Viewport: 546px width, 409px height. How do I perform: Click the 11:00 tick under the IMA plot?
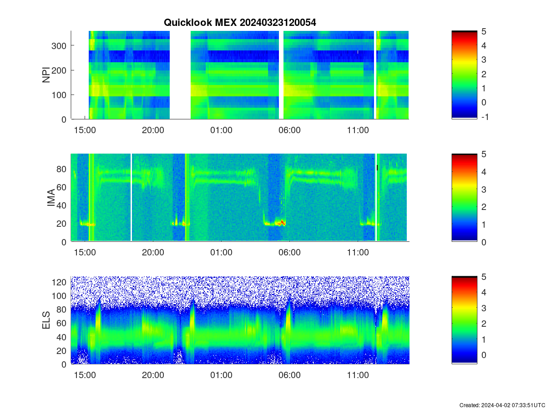358,253
